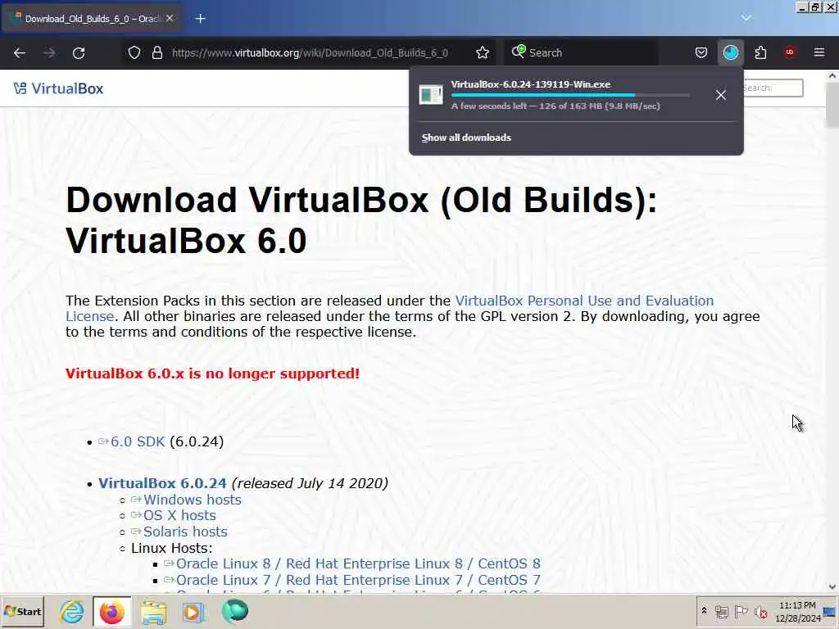Open the VirtualBox 6.0.24 link
The image size is (839, 629).
point(162,483)
